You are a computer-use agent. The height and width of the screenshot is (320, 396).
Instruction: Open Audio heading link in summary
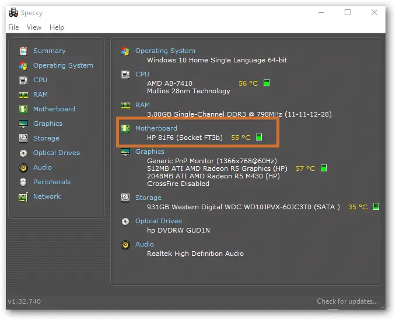(x=145, y=244)
